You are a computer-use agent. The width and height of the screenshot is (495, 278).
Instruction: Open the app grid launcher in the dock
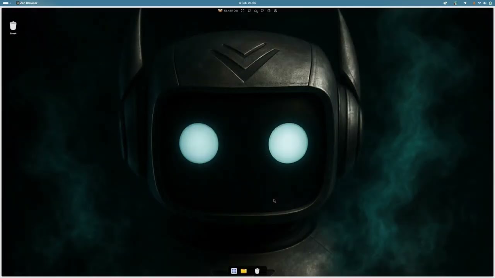[x=234, y=271]
